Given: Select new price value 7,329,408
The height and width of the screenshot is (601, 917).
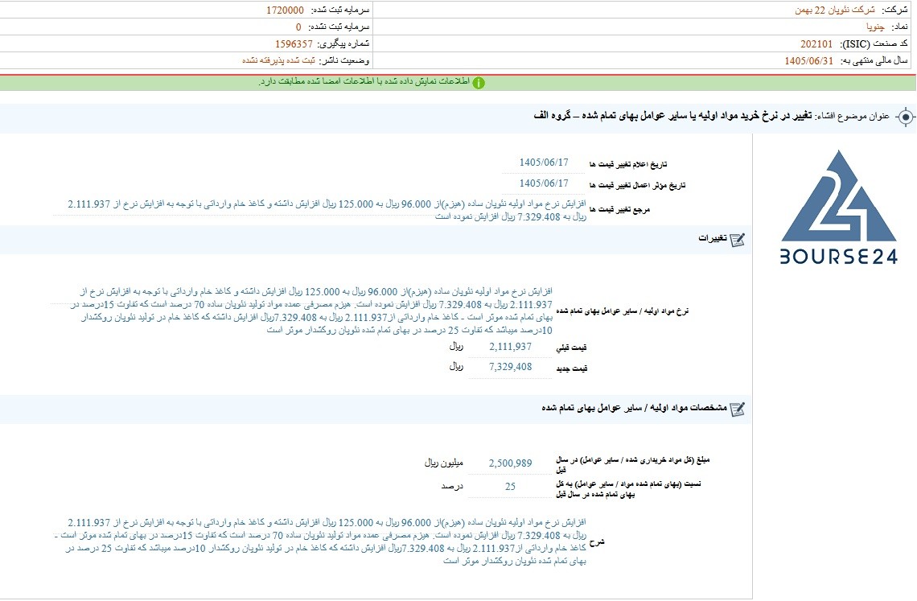Looking at the screenshot, I should coord(510,368).
